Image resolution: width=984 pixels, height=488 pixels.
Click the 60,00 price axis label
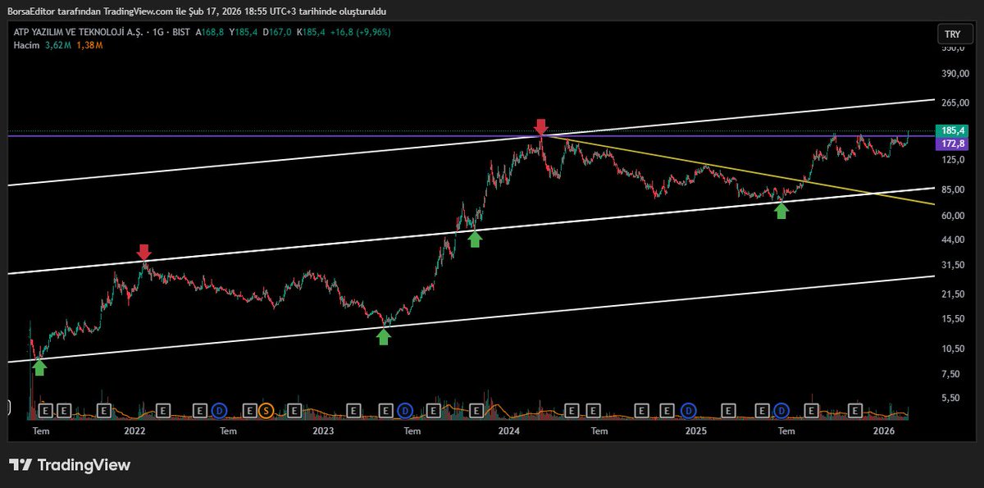click(x=954, y=216)
